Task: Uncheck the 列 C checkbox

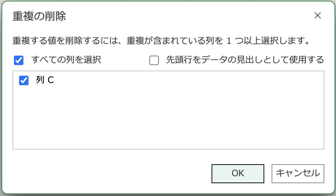Action: (24, 80)
